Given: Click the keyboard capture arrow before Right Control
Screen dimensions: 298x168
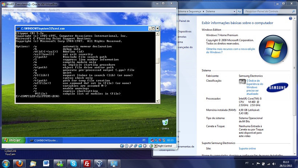Looking at the screenshot, I should tap(156, 146).
